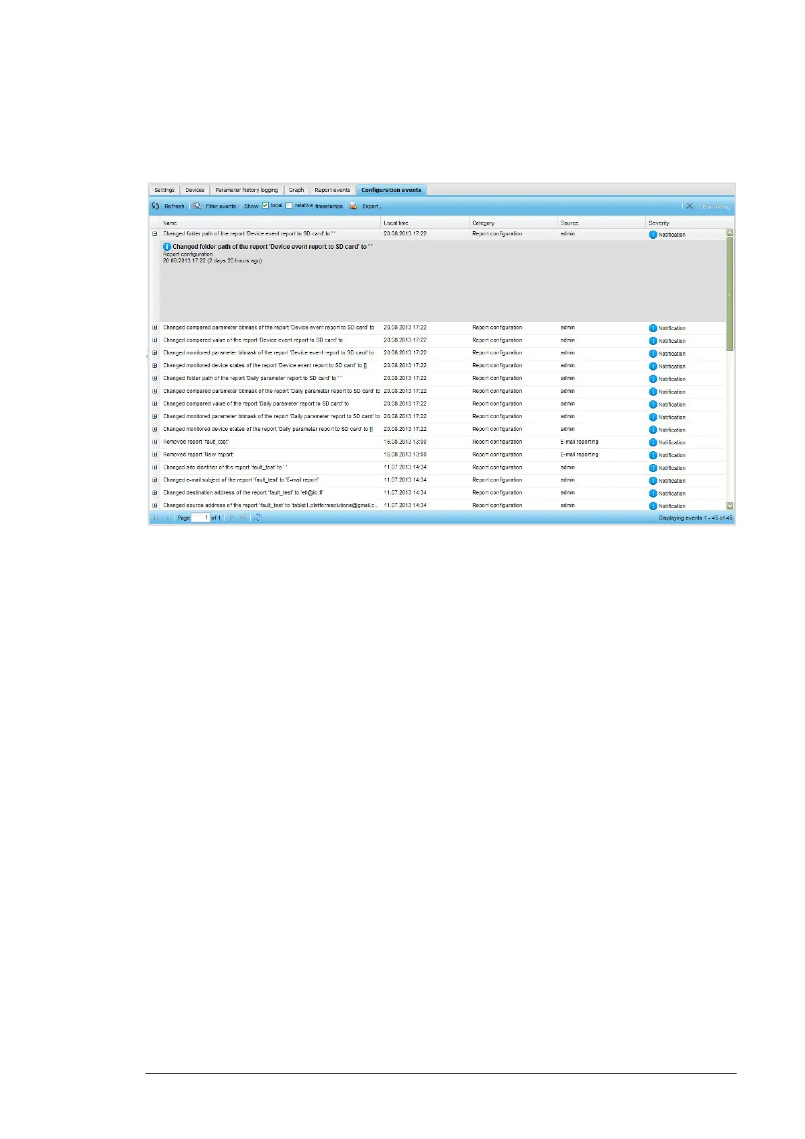This screenshot has height=1139, width=805.
Task: Go to the first page arrow
Action: (156, 517)
